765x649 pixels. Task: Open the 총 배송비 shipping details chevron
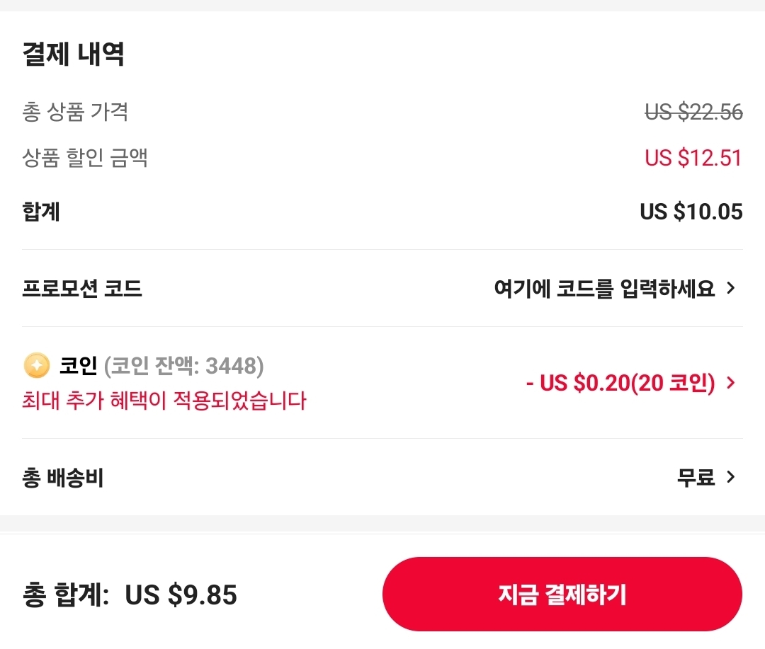coord(731,477)
